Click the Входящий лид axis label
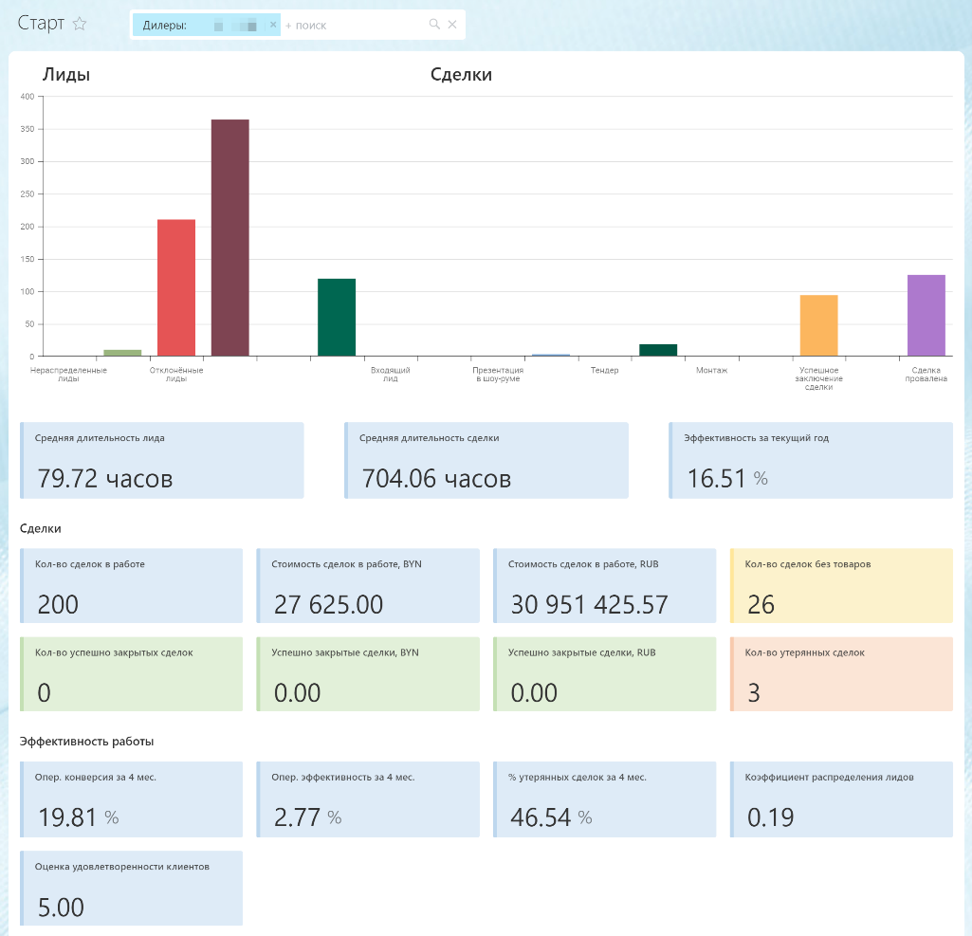 pos(391,375)
